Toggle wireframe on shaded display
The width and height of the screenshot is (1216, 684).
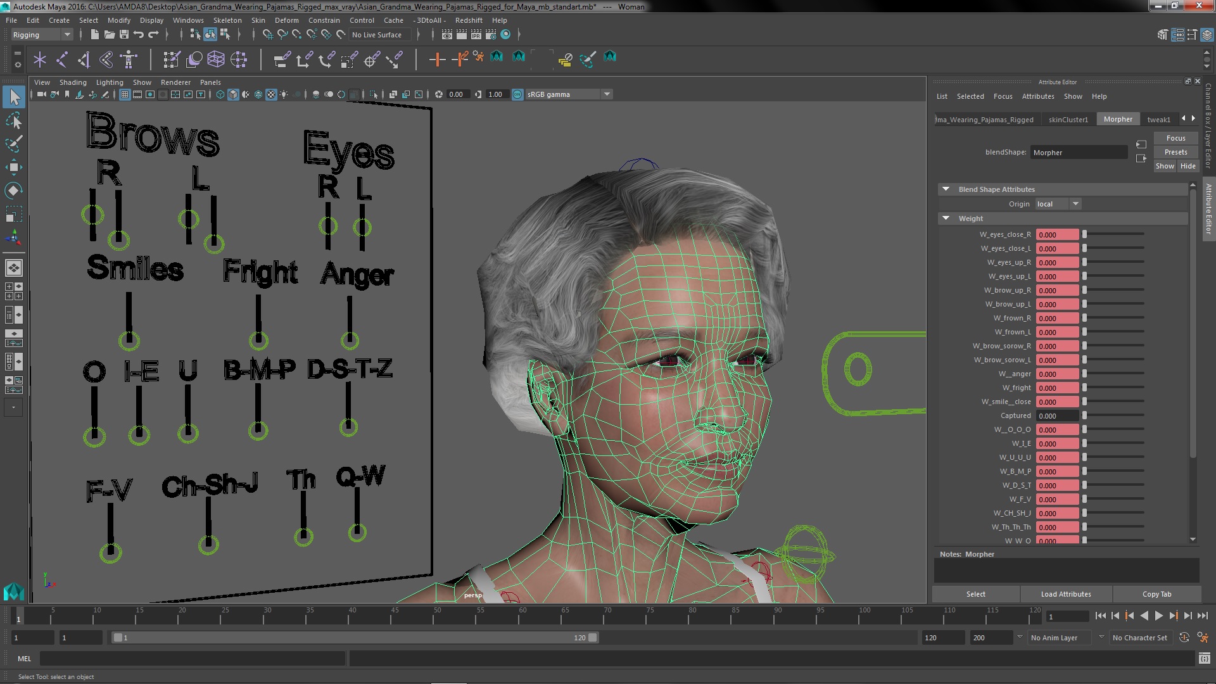(258, 94)
